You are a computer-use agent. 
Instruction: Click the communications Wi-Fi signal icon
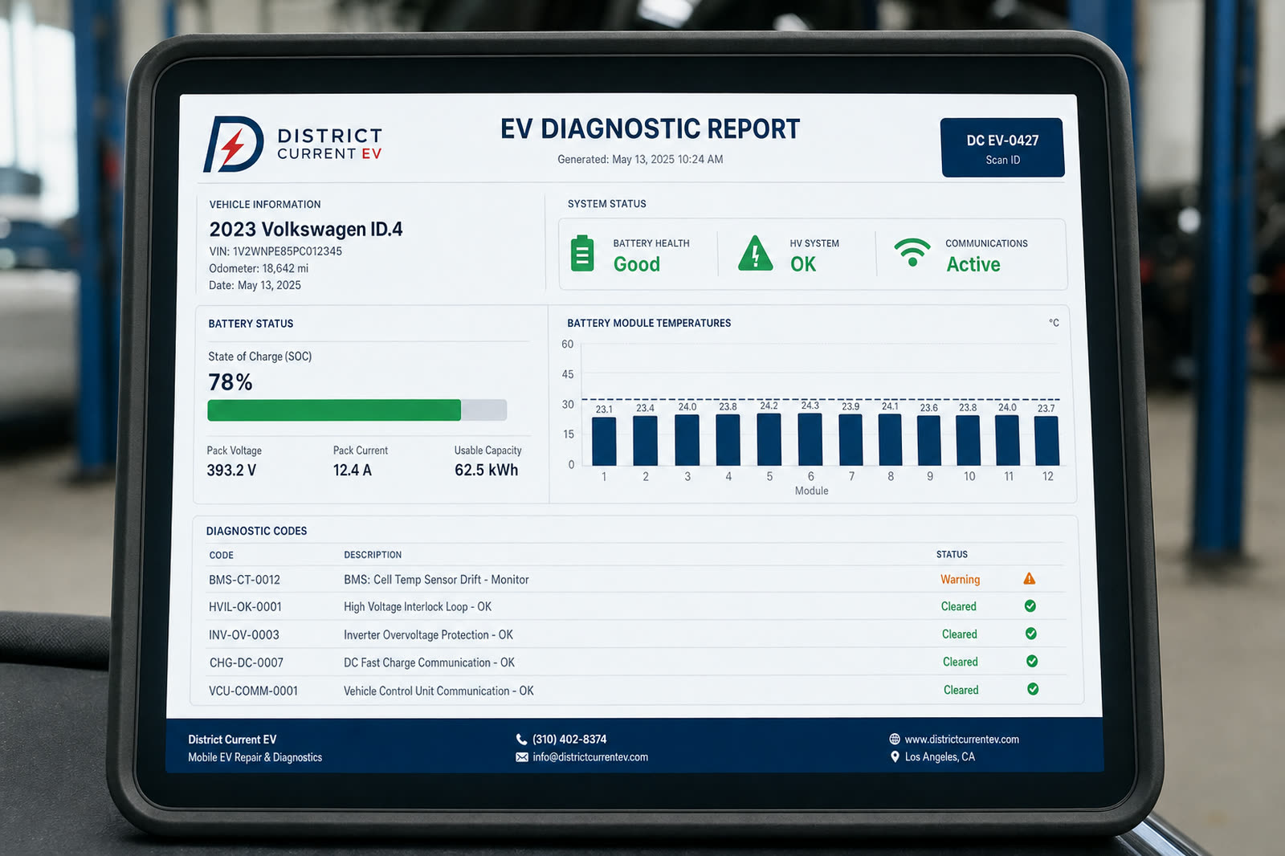pyautogui.click(x=912, y=252)
